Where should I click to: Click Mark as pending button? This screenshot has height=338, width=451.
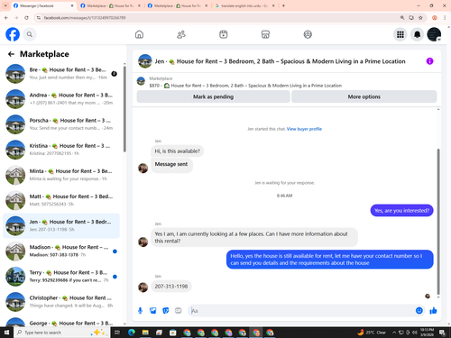(x=213, y=96)
